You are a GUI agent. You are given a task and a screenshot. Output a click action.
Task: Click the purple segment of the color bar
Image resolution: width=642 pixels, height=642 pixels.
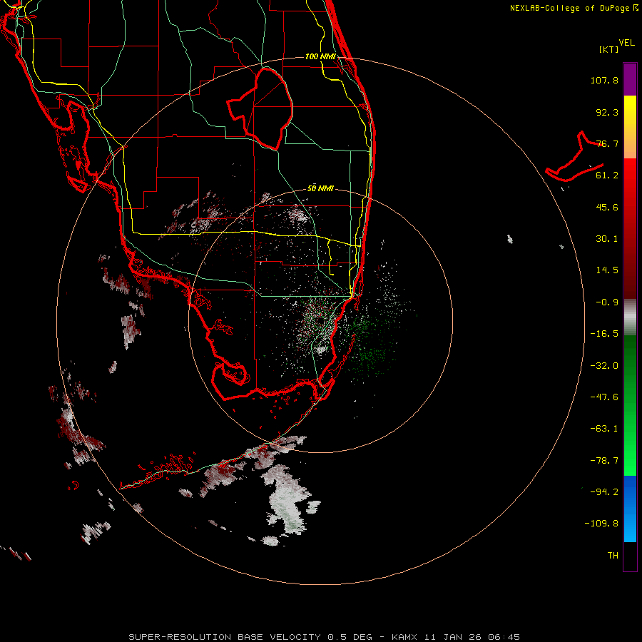coord(630,79)
